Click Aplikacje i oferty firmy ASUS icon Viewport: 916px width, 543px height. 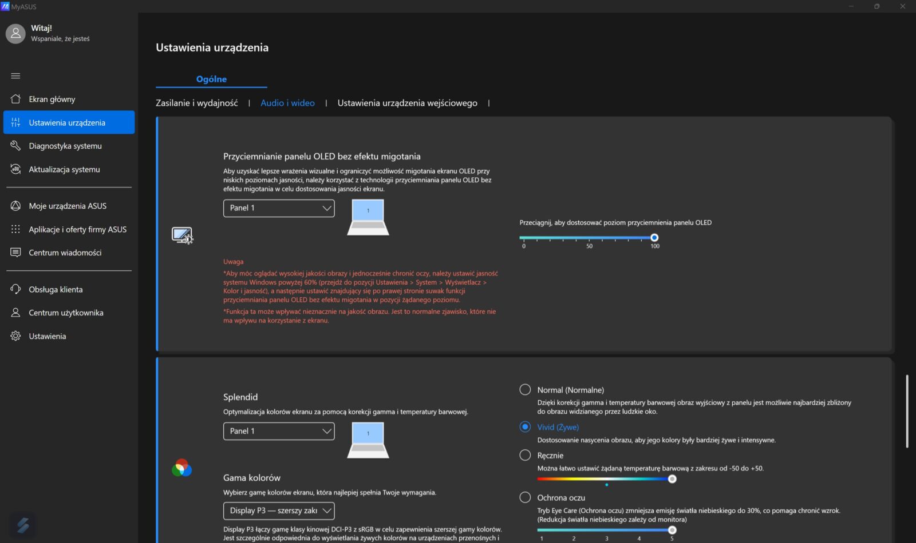15,229
